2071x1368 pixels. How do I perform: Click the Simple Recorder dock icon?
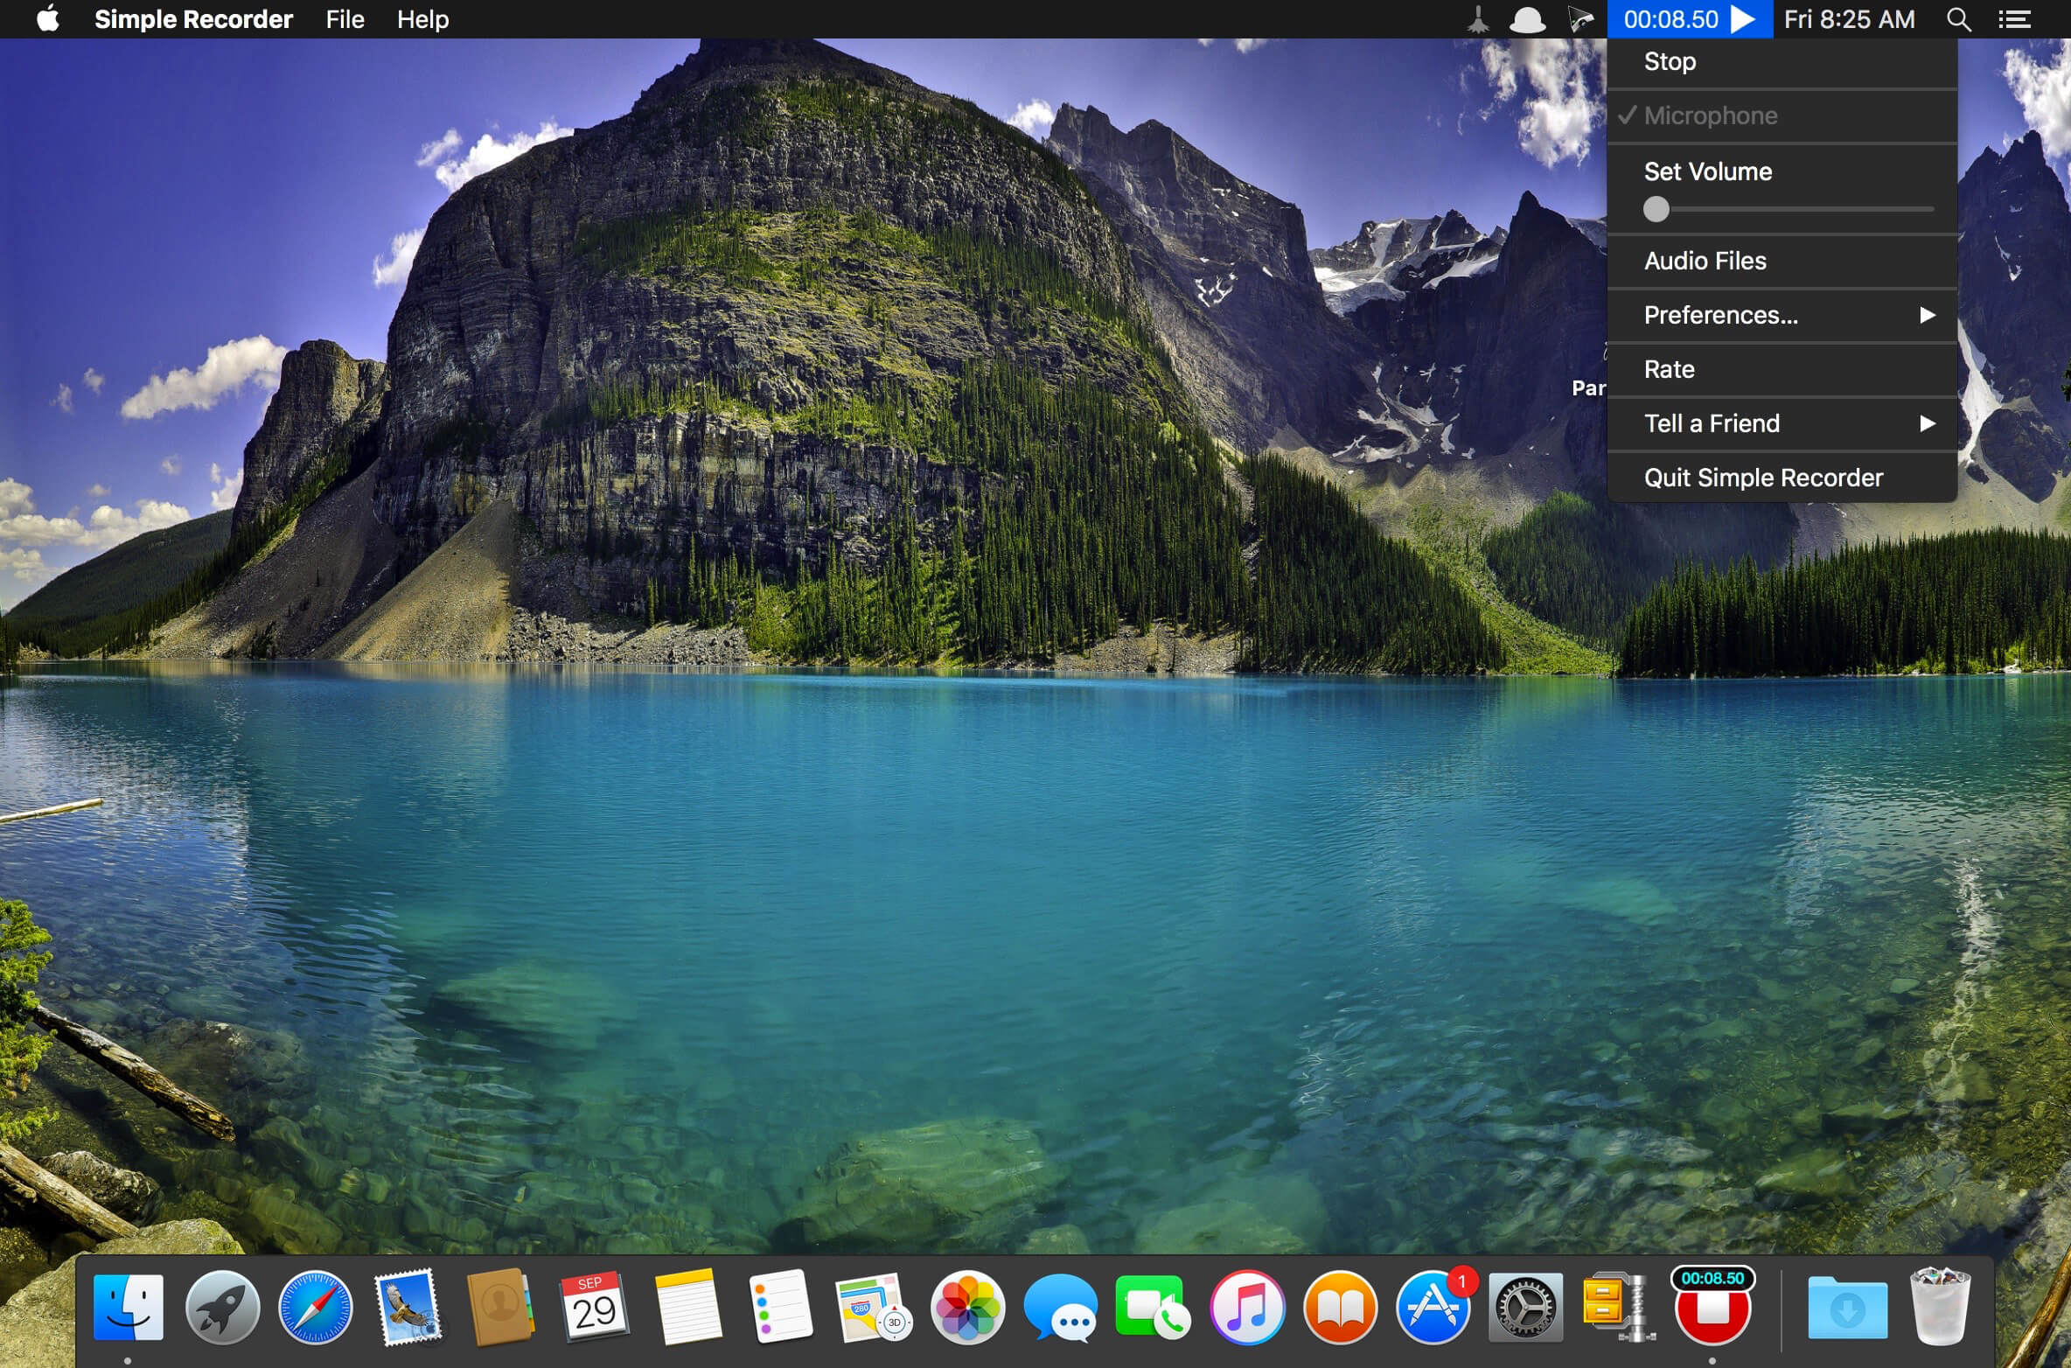pyautogui.click(x=1712, y=1306)
